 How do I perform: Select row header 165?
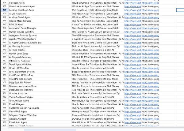(5, 108)
